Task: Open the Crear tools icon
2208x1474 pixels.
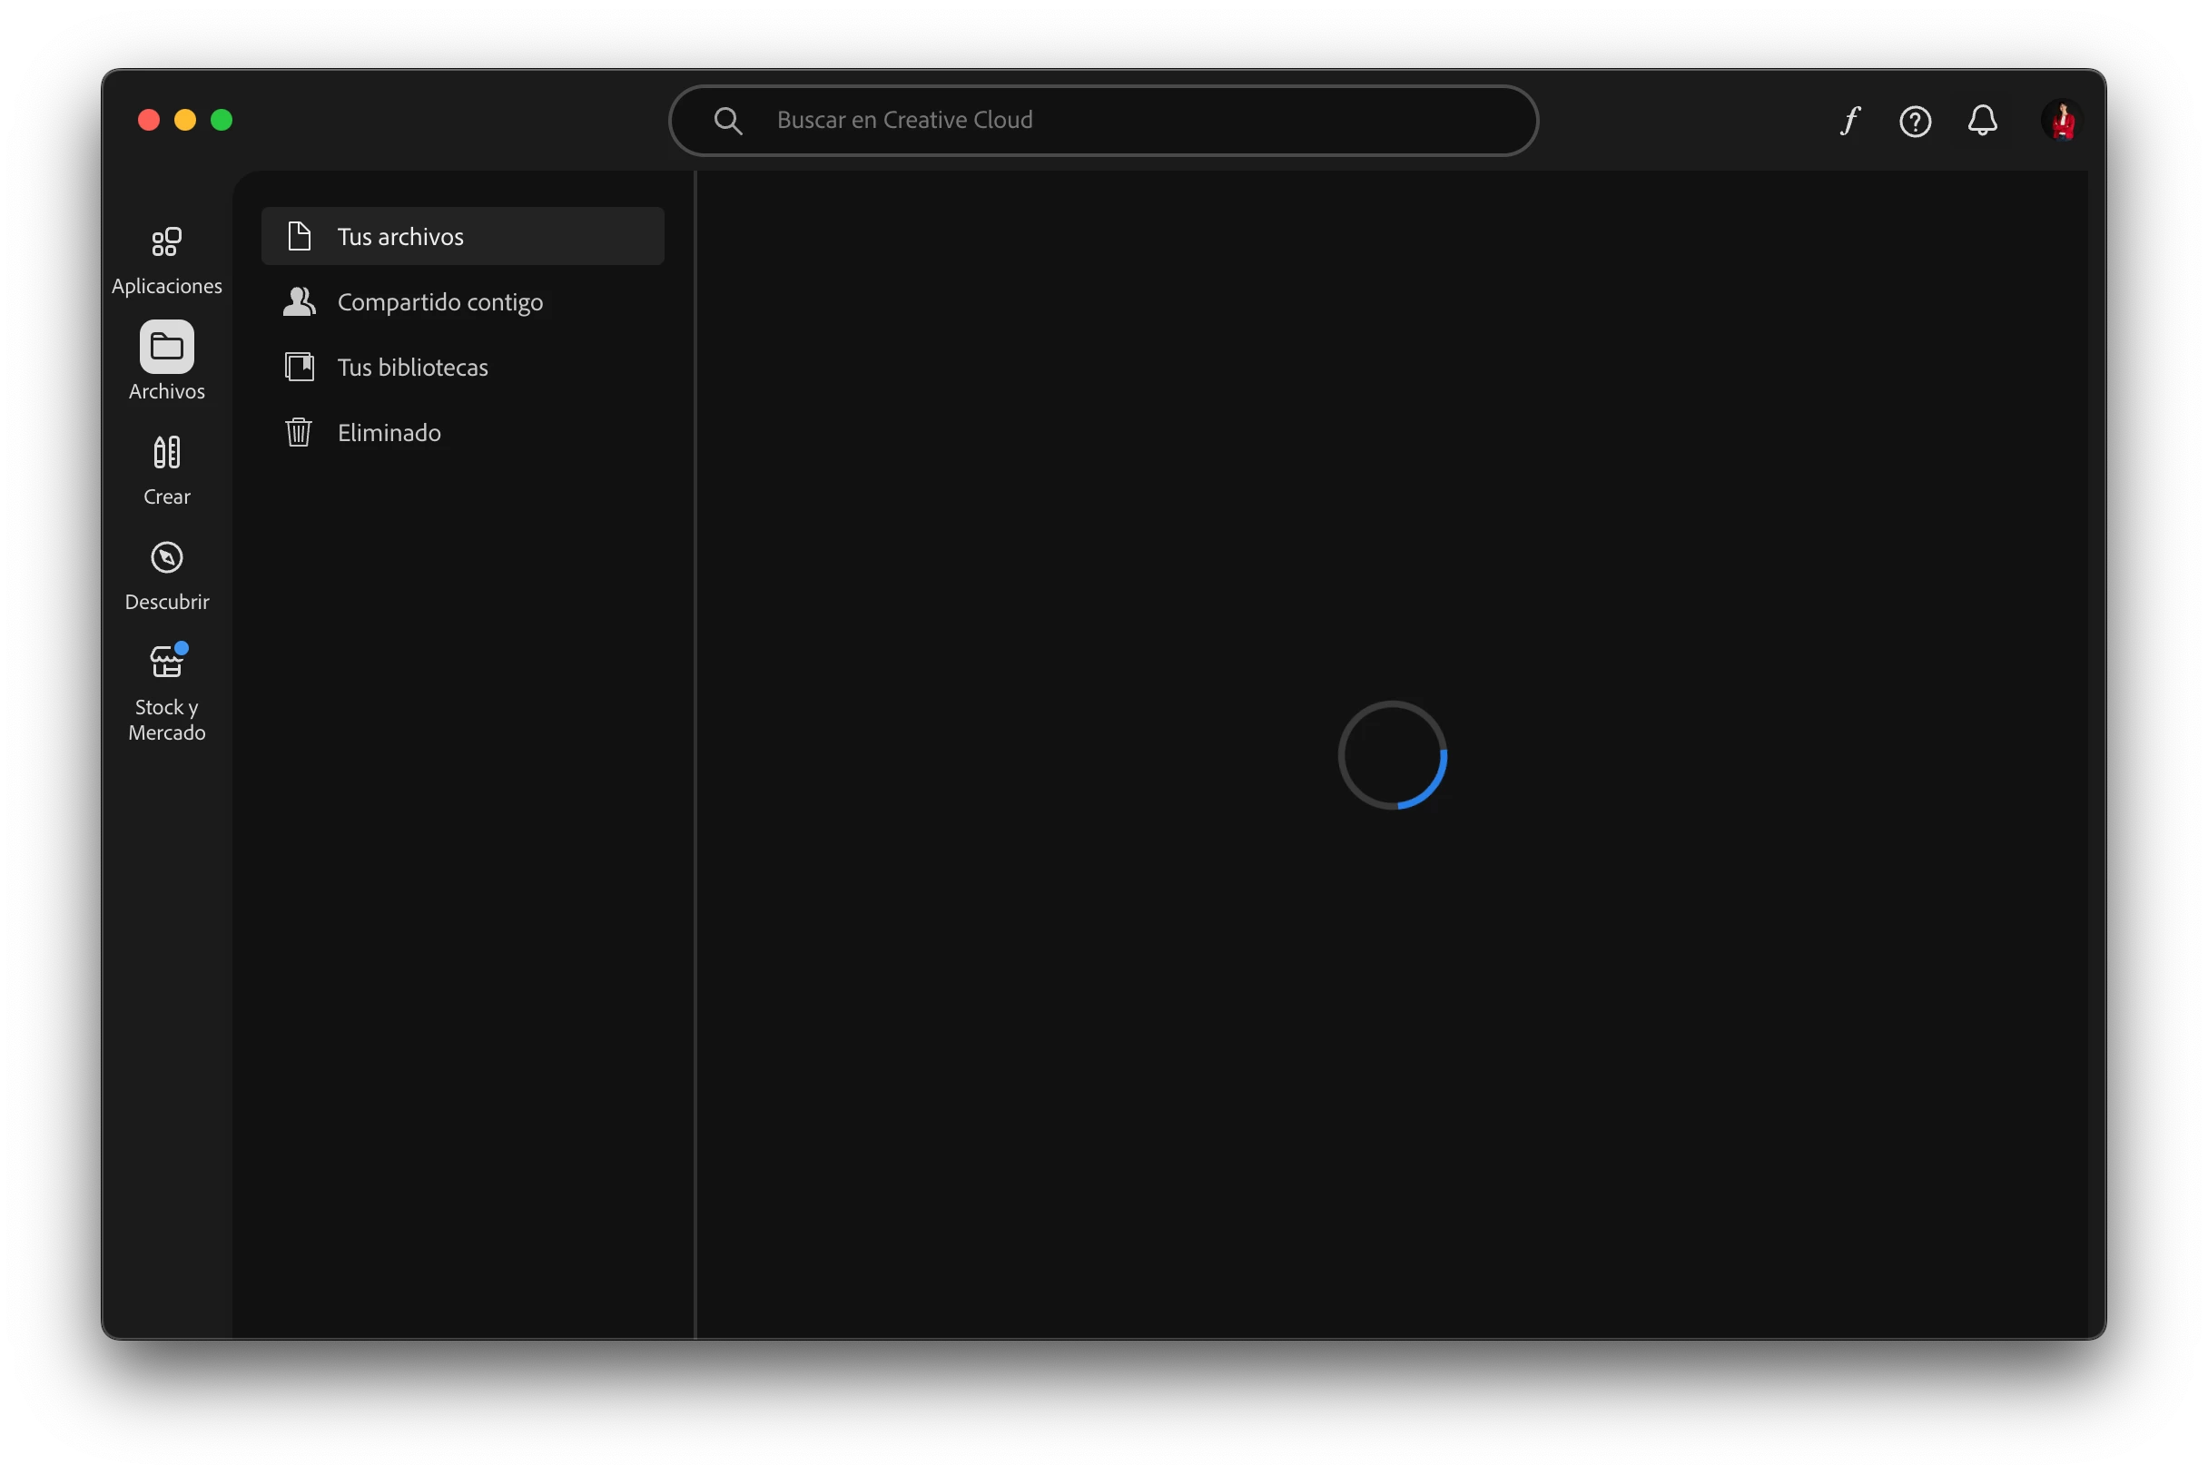Action: coord(166,452)
